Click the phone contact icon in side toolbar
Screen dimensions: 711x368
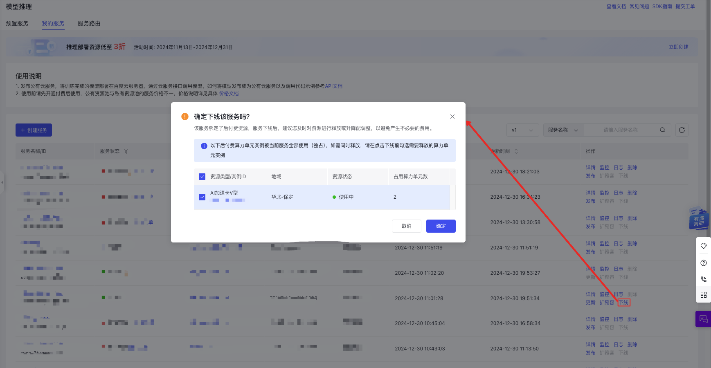704,279
